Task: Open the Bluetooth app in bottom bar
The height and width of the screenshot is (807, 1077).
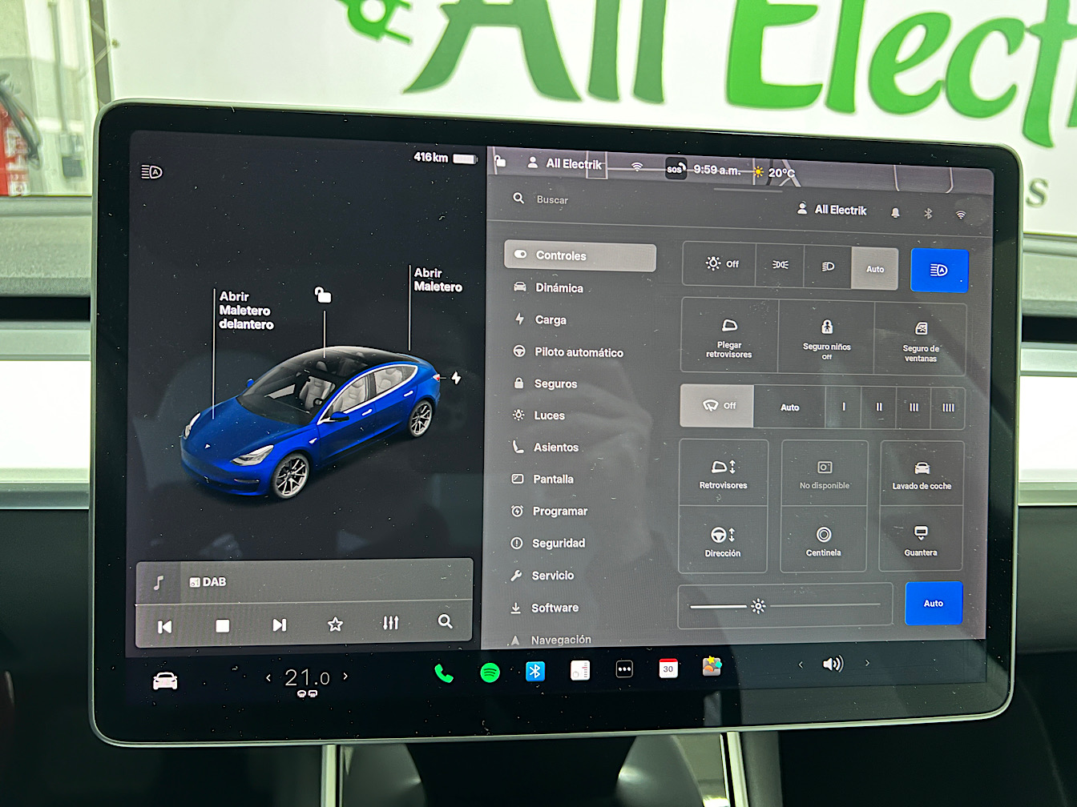Action: click(x=535, y=671)
